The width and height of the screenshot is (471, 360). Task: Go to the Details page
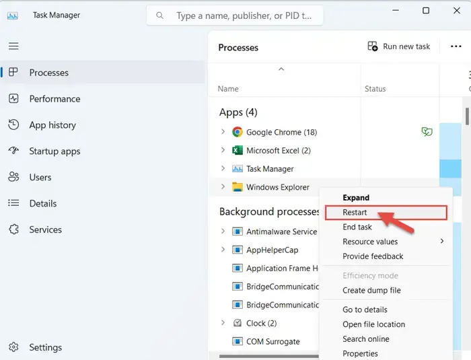coord(42,203)
